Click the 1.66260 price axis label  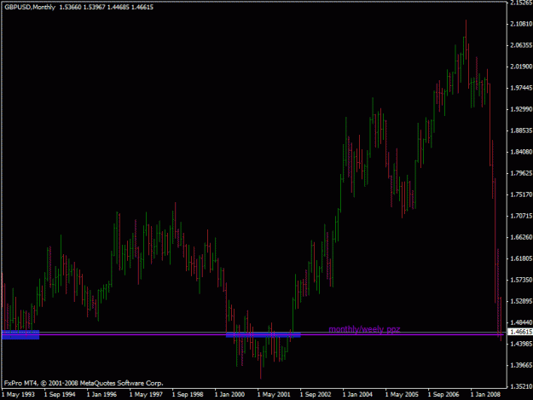(x=521, y=237)
